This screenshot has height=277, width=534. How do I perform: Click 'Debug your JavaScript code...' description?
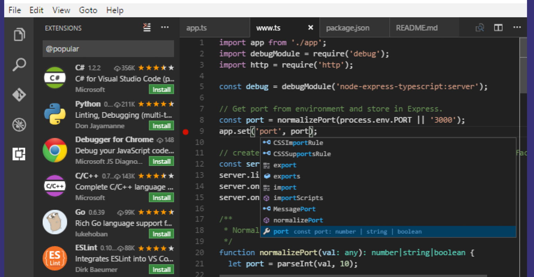pos(125,151)
